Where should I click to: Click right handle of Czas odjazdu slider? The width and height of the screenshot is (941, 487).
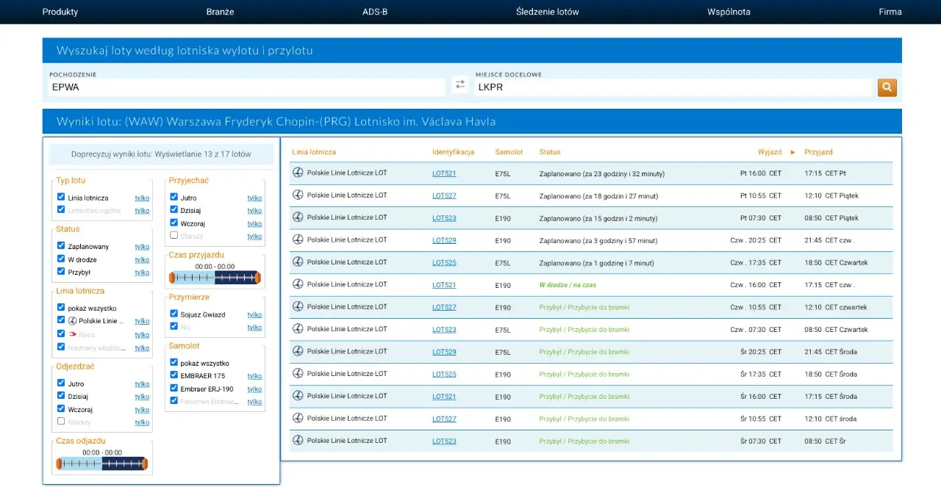(145, 463)
